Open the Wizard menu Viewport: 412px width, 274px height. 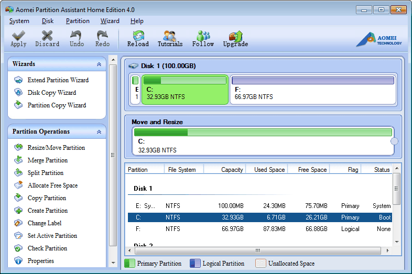coord(110,21)
